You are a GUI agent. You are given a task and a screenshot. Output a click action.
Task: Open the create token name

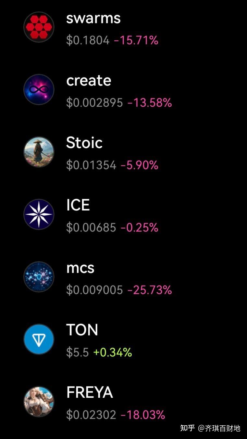89,81
